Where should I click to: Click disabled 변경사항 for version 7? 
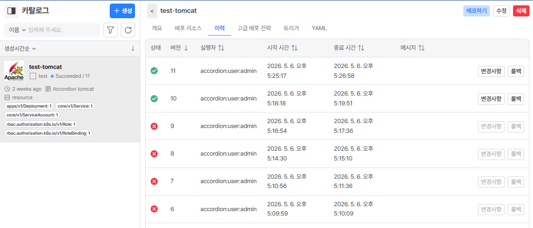click(491, 181)
